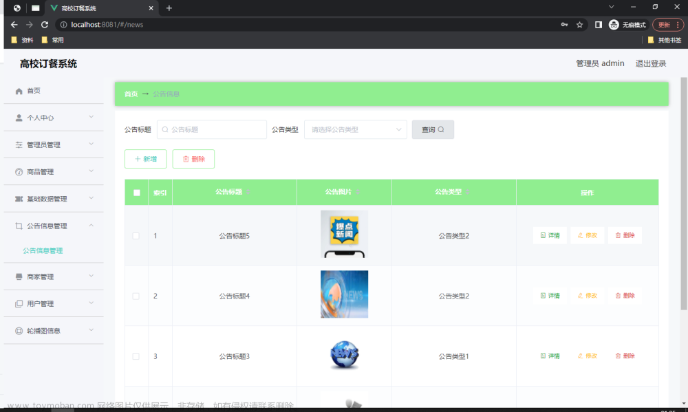Open the 常用 bookmark folder
Viewport: 688px width, 412px height.
tap(52, 40)
